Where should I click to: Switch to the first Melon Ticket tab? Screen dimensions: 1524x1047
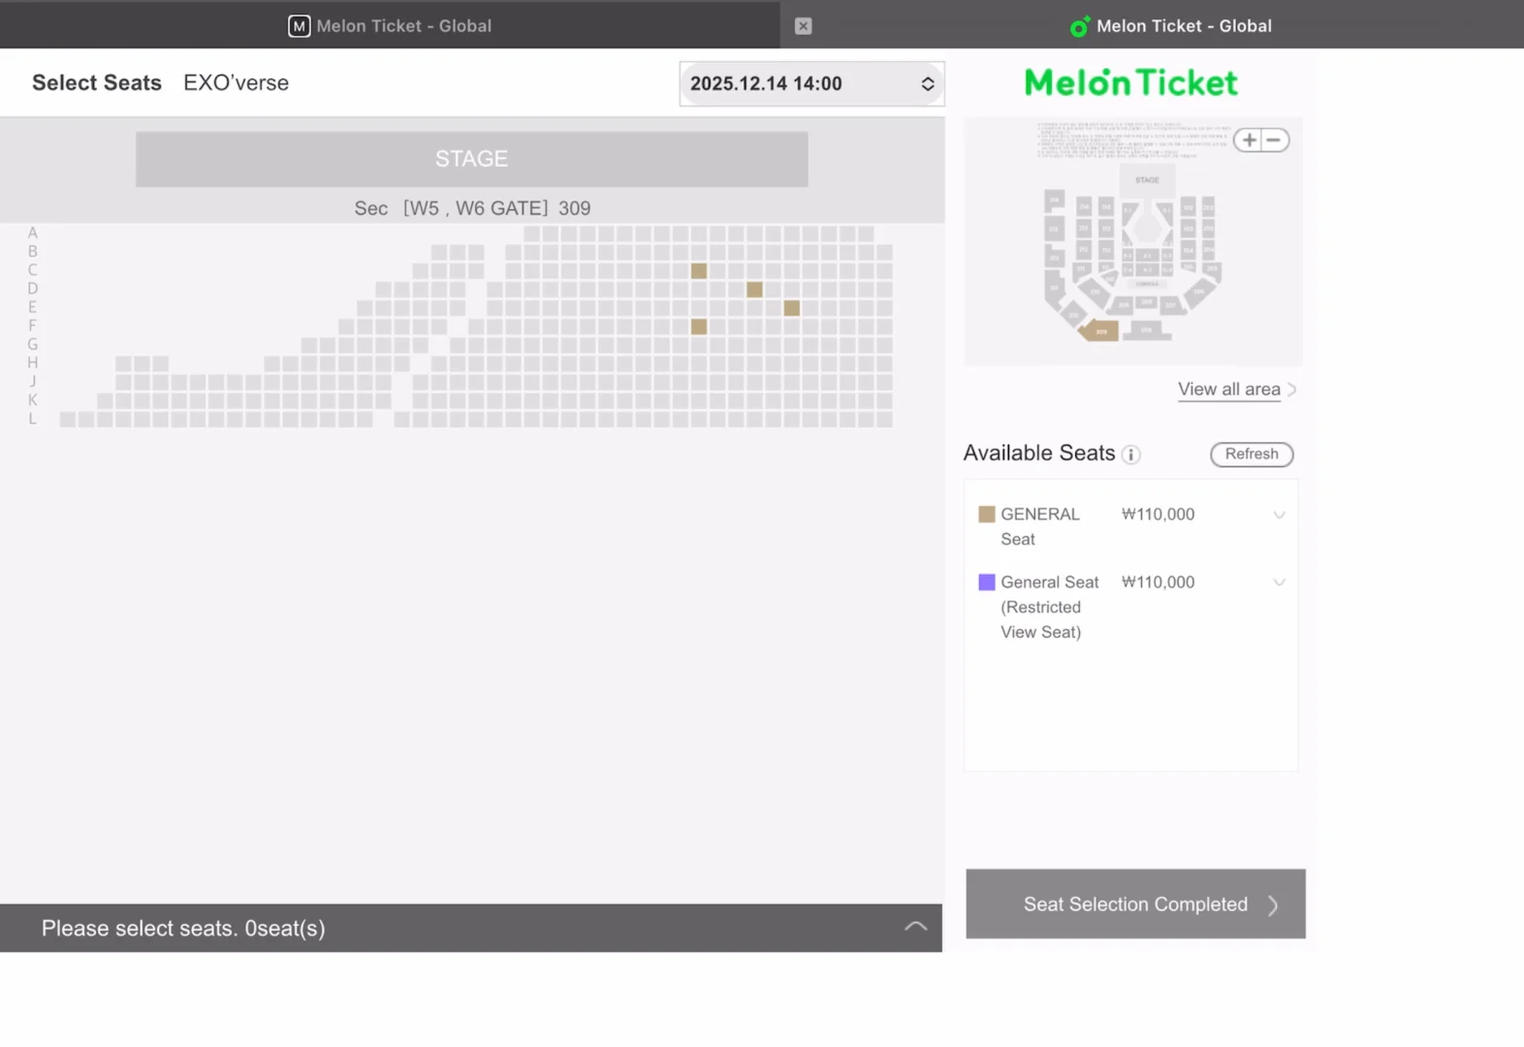pos(390,26)
